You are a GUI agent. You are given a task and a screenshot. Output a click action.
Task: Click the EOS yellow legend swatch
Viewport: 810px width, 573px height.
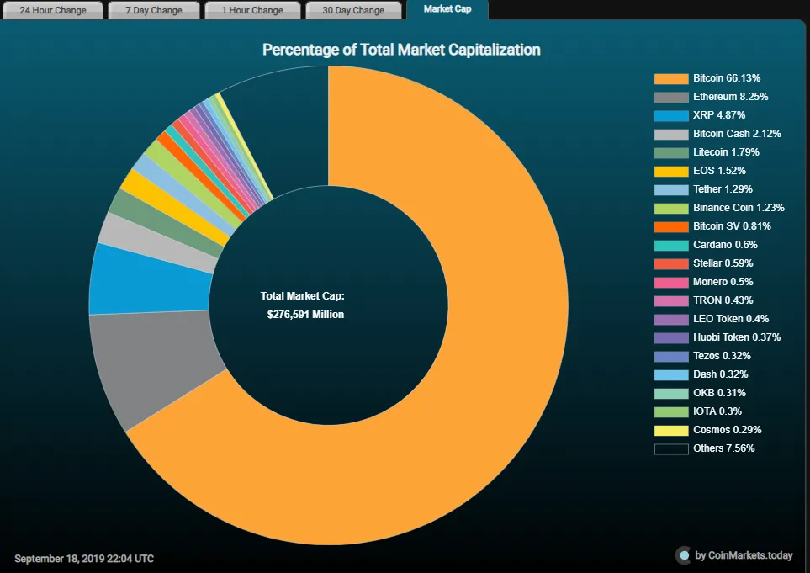[671, 171]
